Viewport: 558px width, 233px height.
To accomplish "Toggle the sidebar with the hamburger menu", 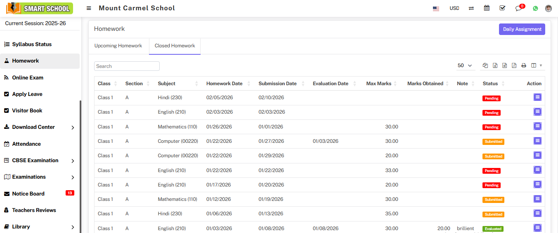I will [89, 8].
